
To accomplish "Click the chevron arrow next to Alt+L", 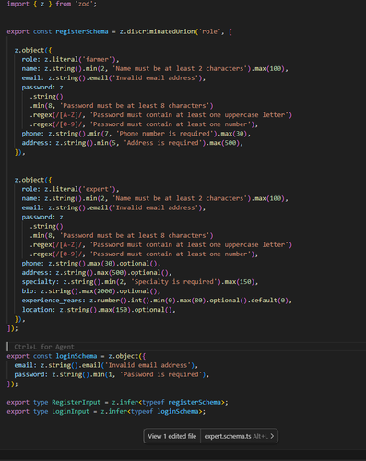I will (x=272, y=436).
